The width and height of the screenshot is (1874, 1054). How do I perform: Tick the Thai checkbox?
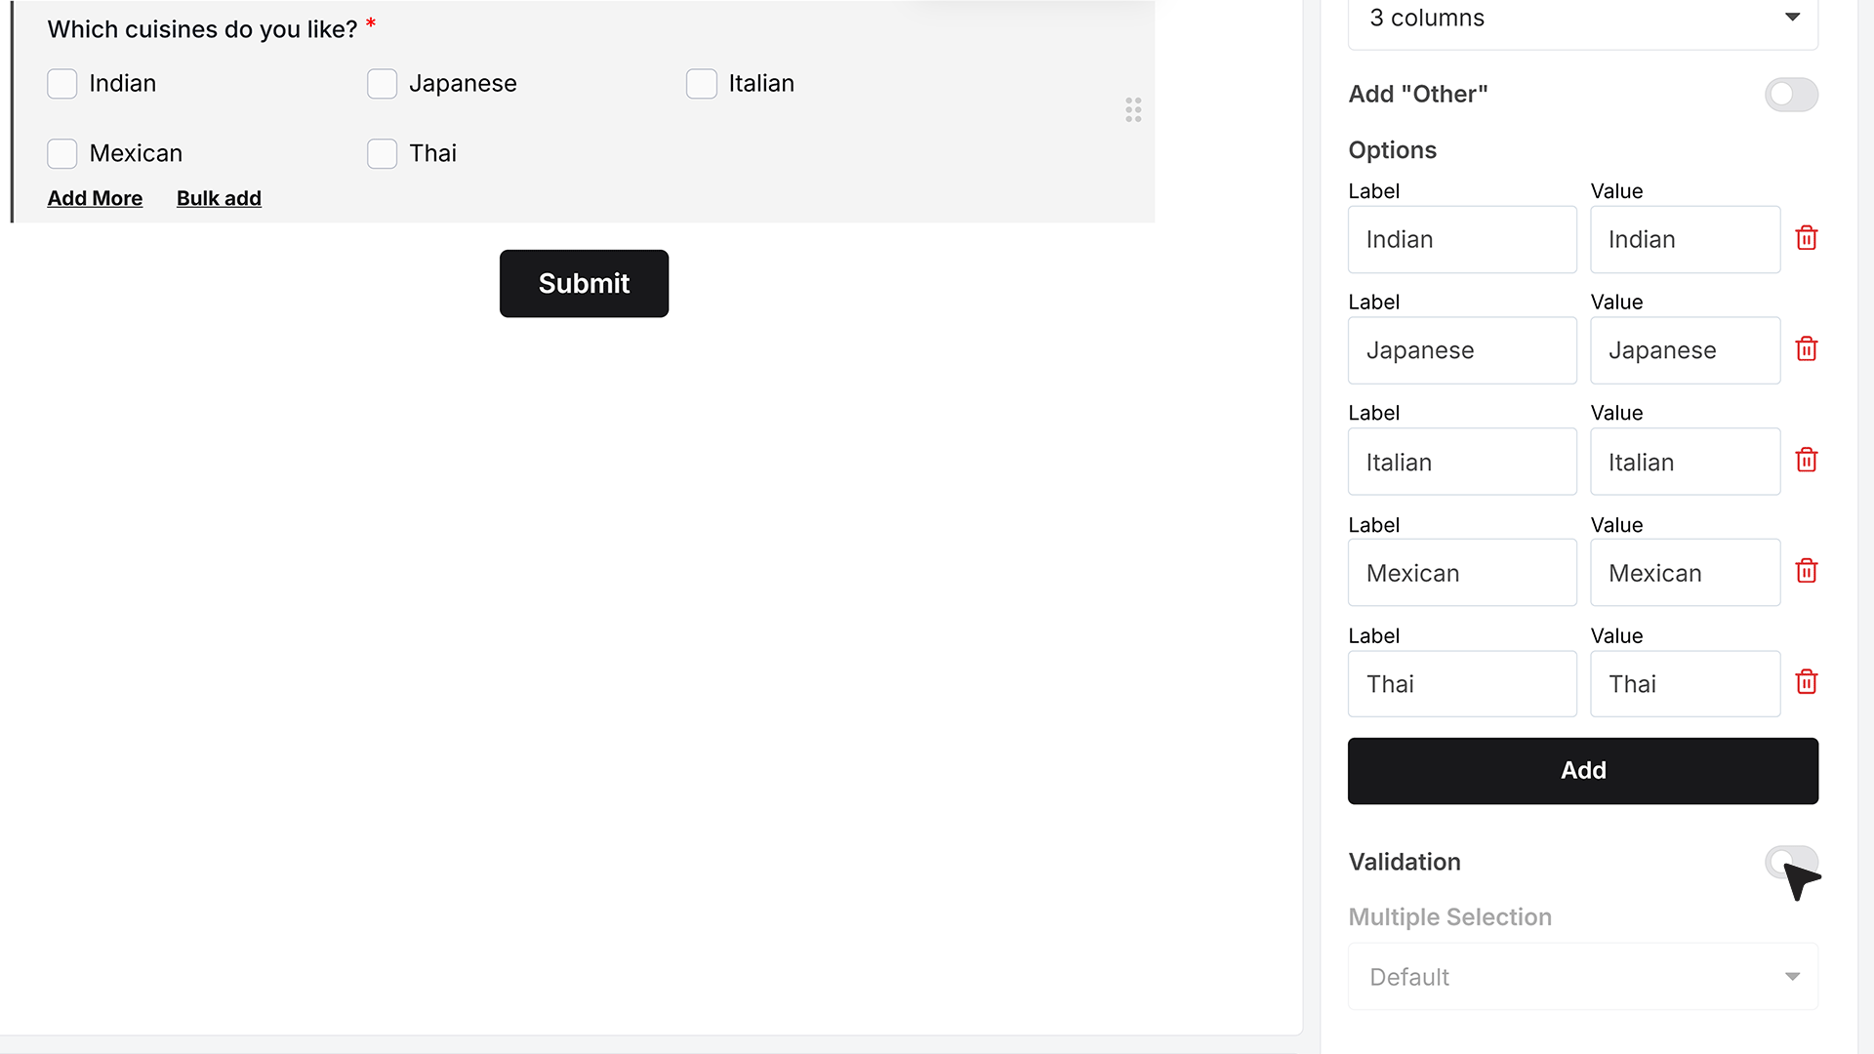382,153
